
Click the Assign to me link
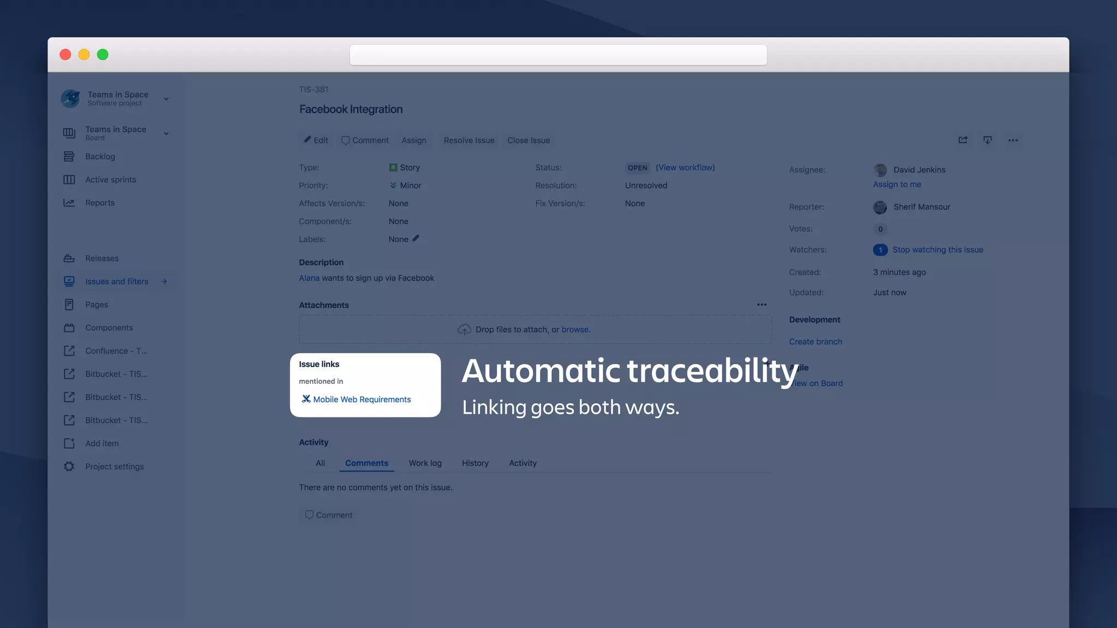[x=897, y=184]
